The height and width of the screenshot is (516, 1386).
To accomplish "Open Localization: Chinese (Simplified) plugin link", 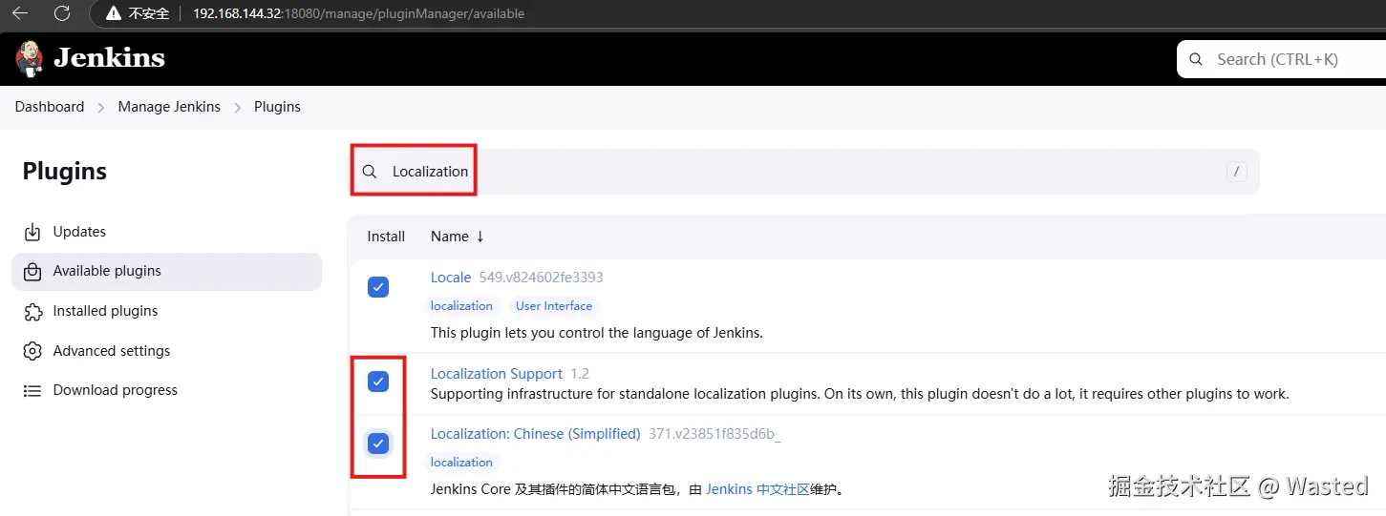I will (x=535, y=434).
